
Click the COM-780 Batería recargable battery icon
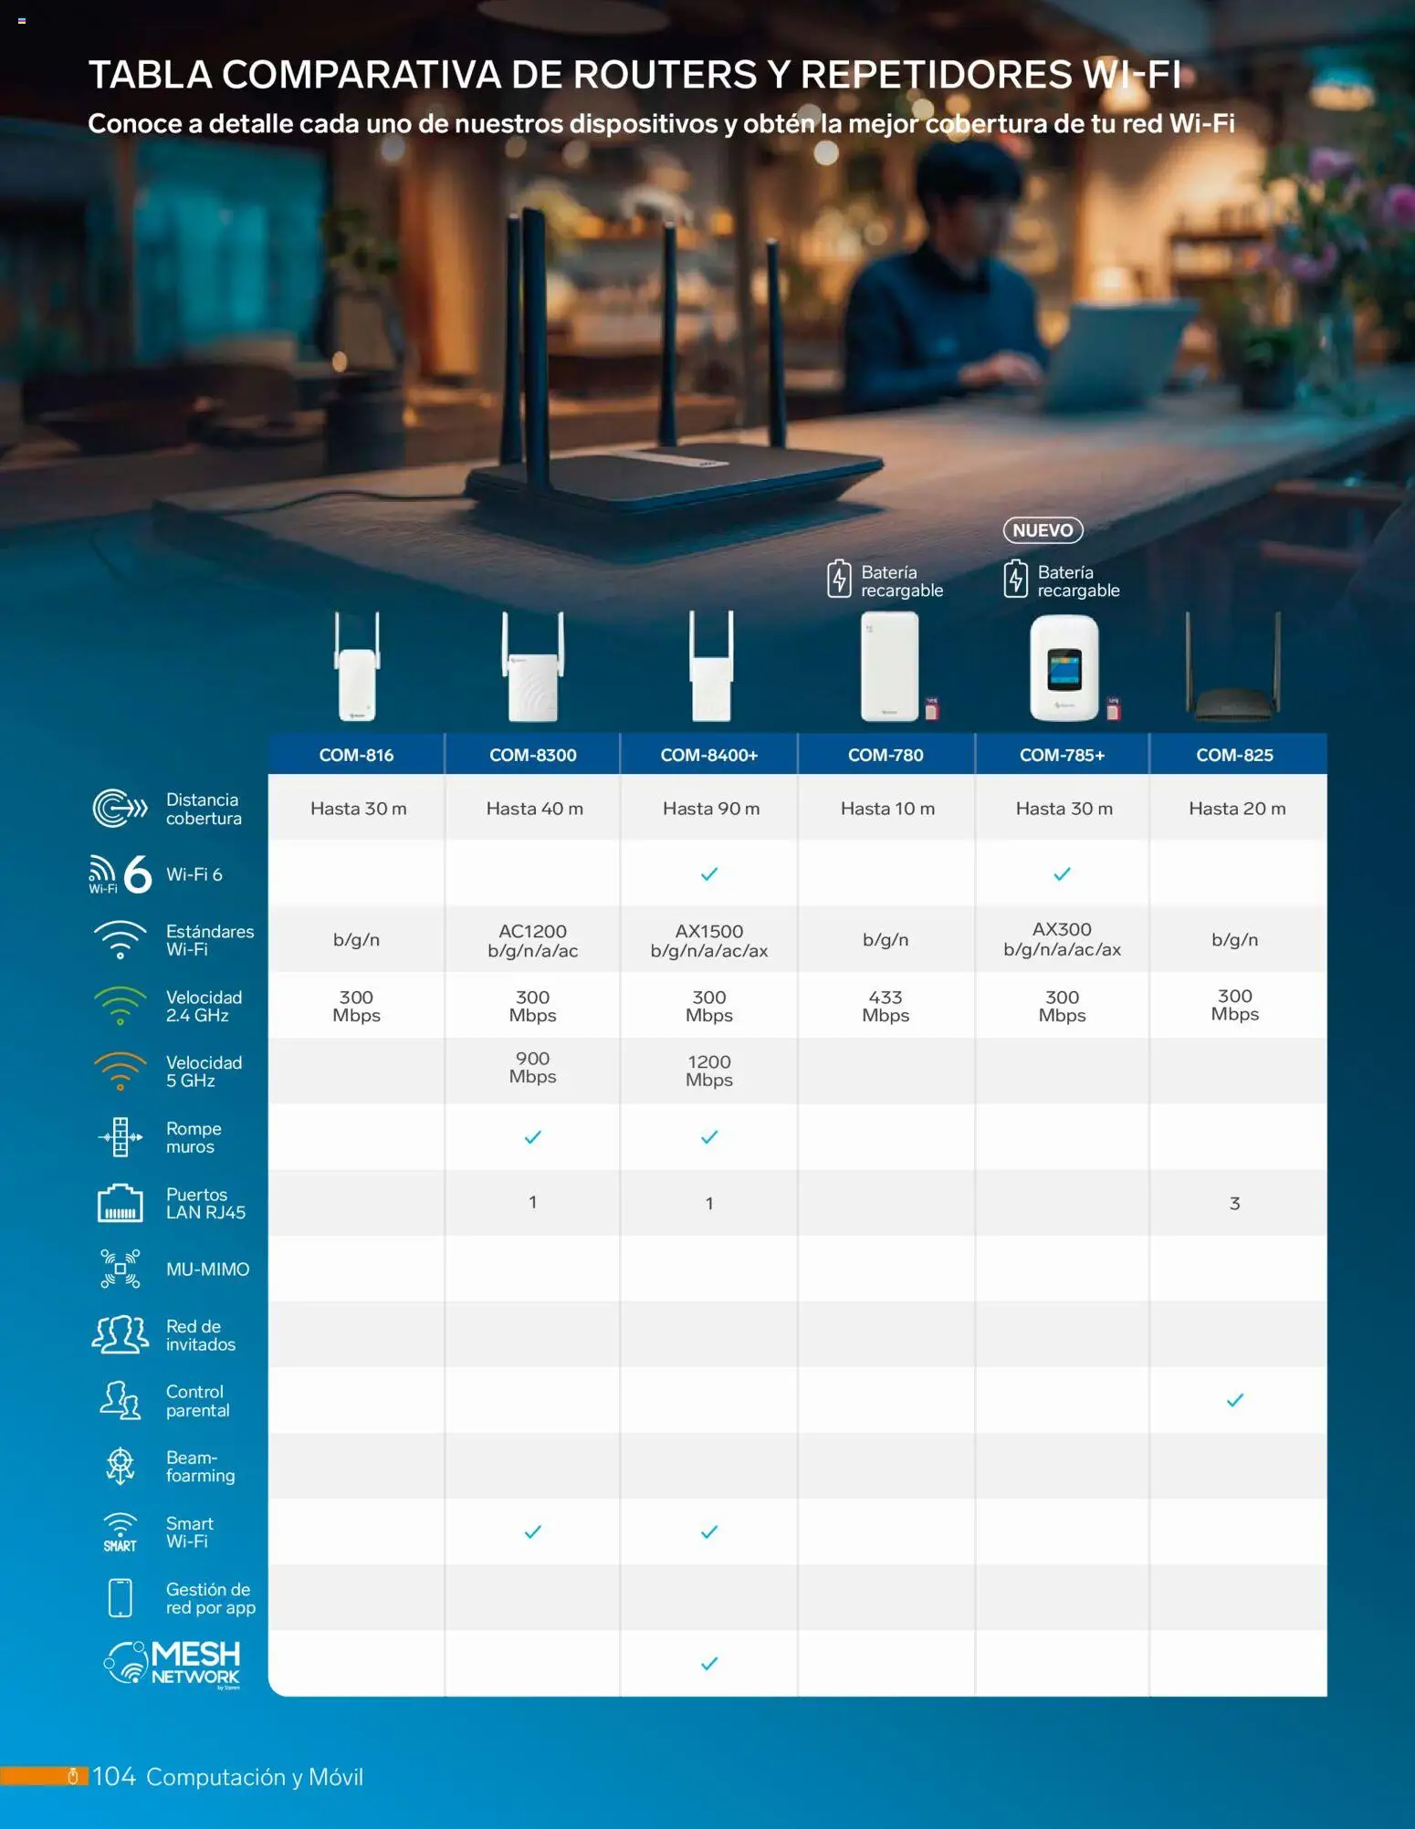[x=839, y=580]
